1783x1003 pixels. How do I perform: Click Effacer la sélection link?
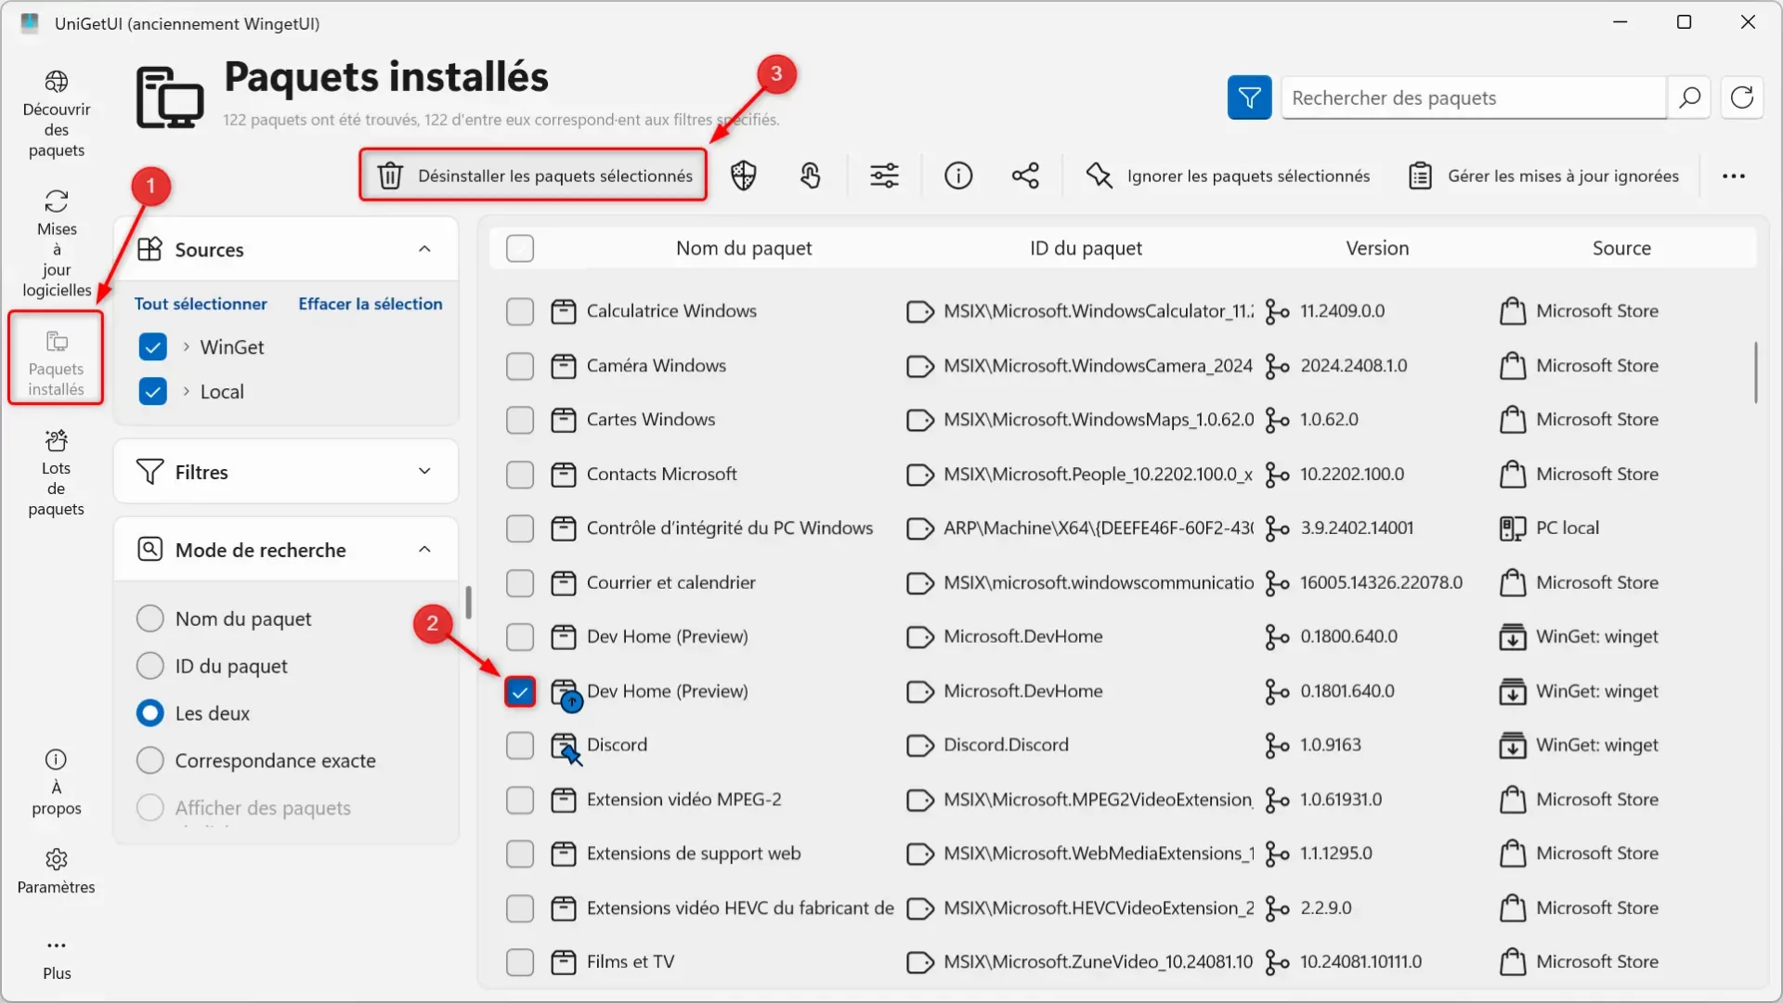coord(370,304)
